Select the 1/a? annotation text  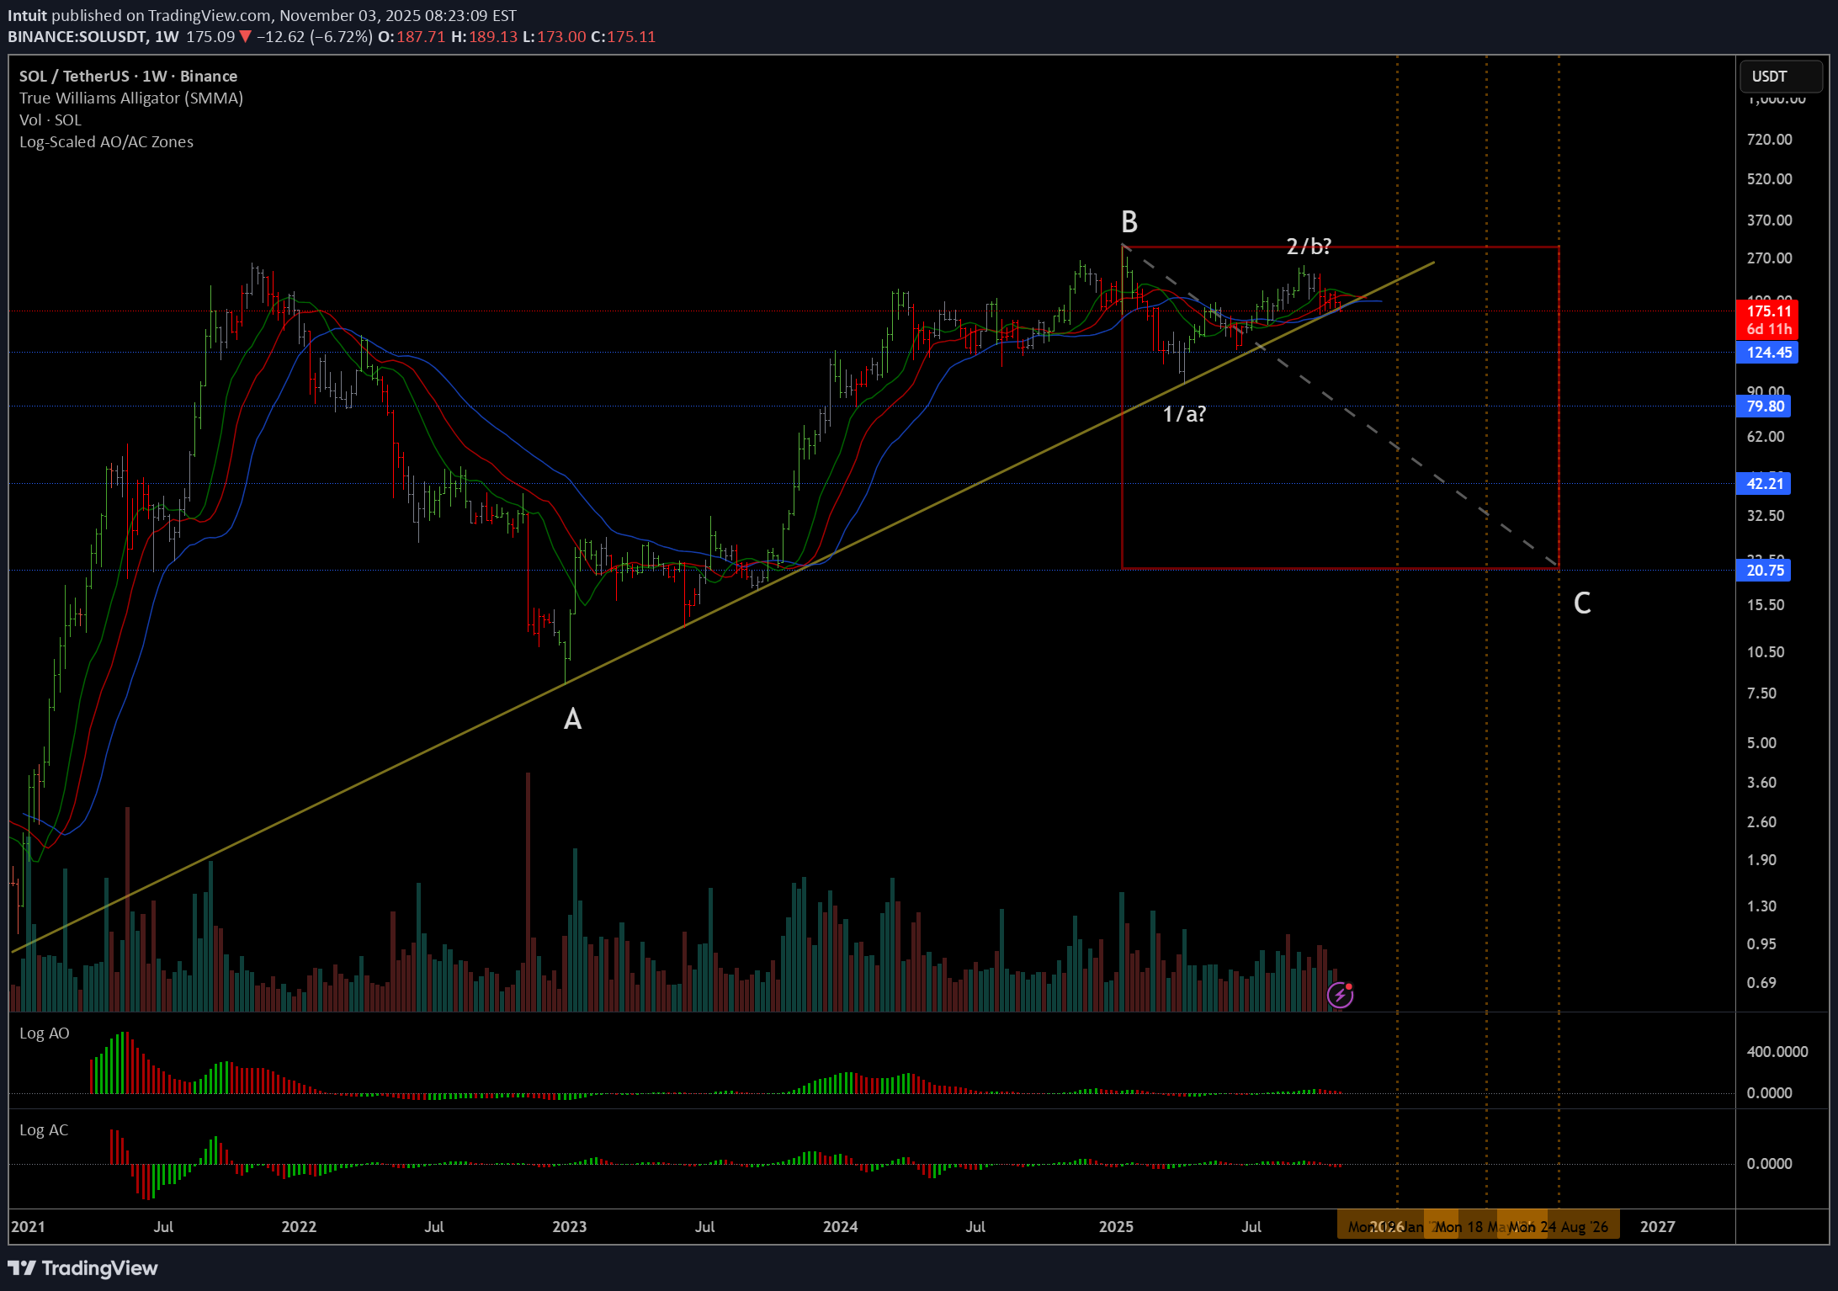tap(1184, 414)
